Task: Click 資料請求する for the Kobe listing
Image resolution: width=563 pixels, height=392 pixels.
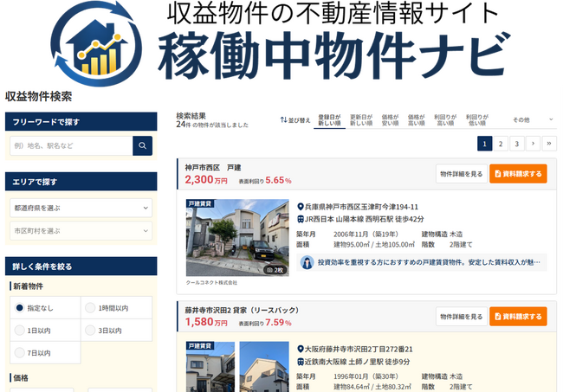Action: click(x=518, y=173)
